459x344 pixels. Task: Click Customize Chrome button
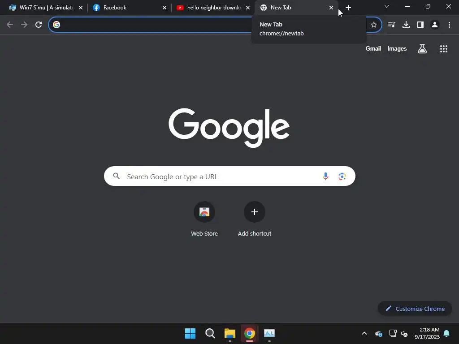415,309
